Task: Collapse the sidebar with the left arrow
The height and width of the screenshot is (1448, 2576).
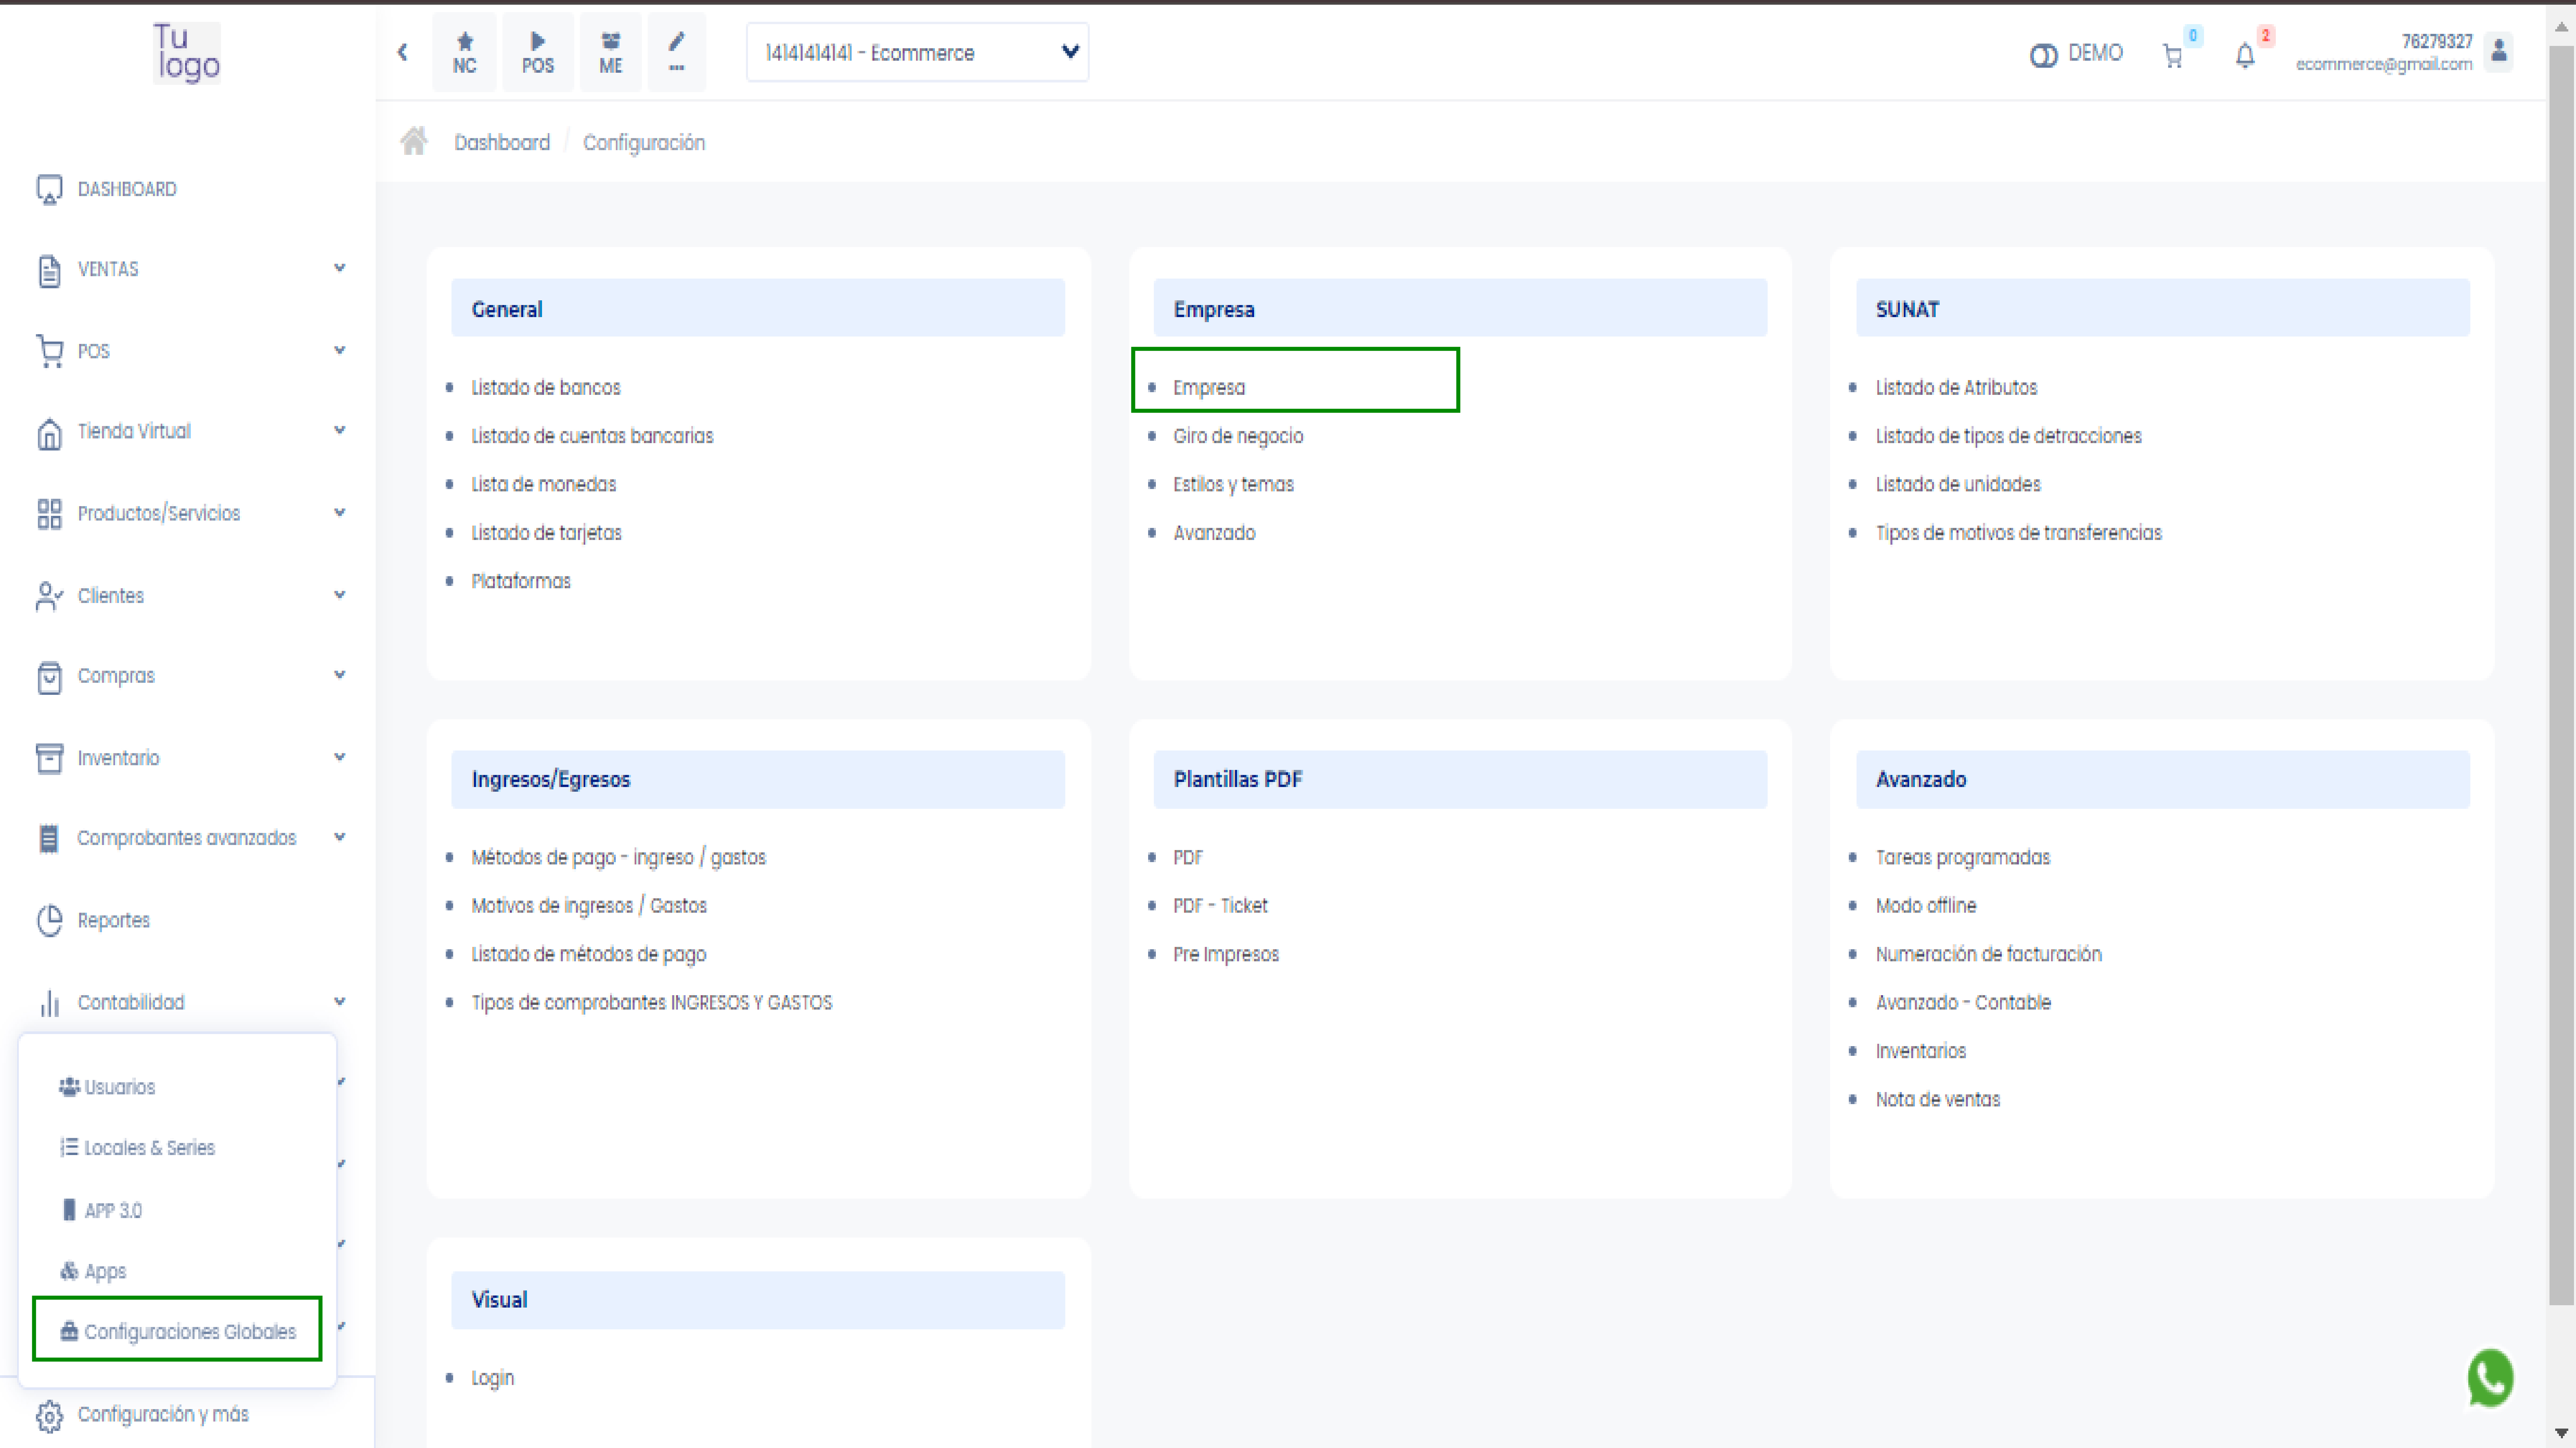Action: coord(402,52)
